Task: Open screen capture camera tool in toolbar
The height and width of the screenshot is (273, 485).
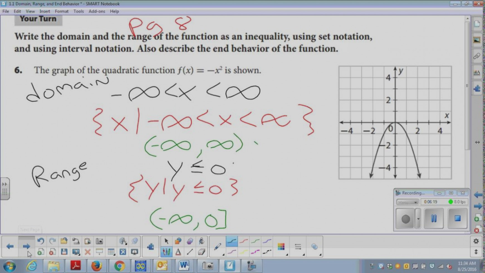Action: [x=99, y=241]
